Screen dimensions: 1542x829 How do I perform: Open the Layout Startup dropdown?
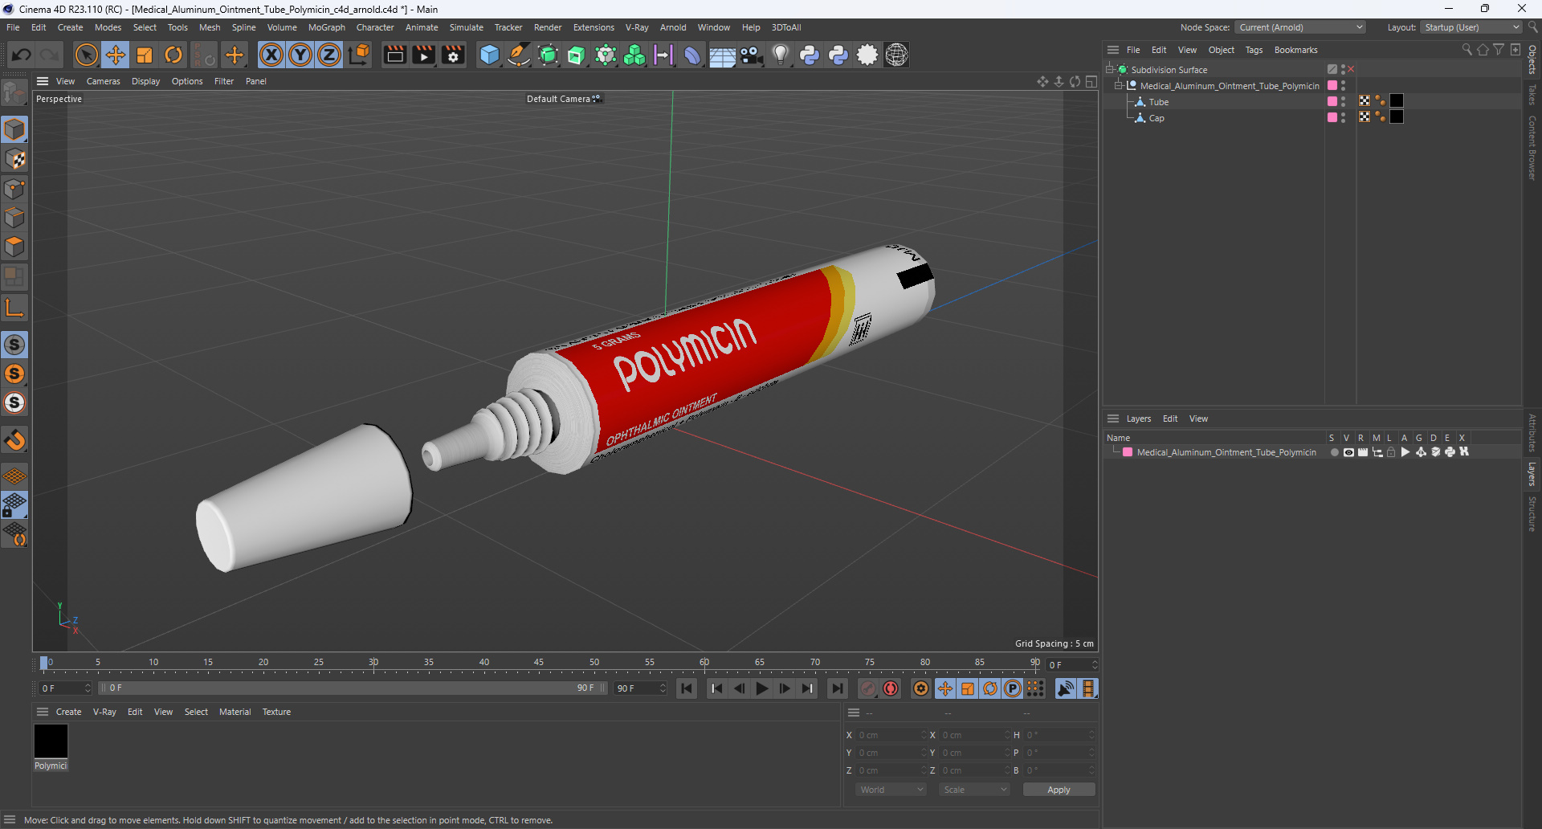click(1471, 27)
